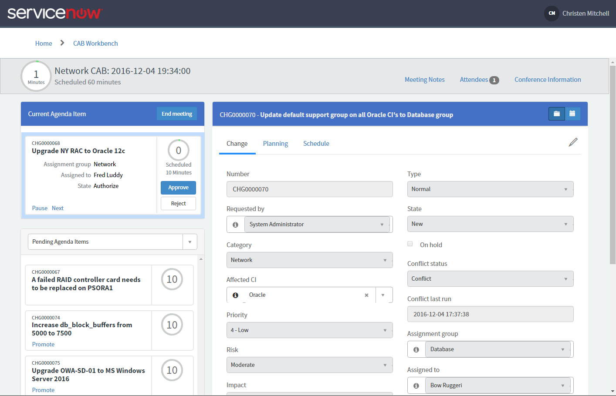Go to the Next agenda item
The height and width of the screenshot is (396, 616).
58,208
